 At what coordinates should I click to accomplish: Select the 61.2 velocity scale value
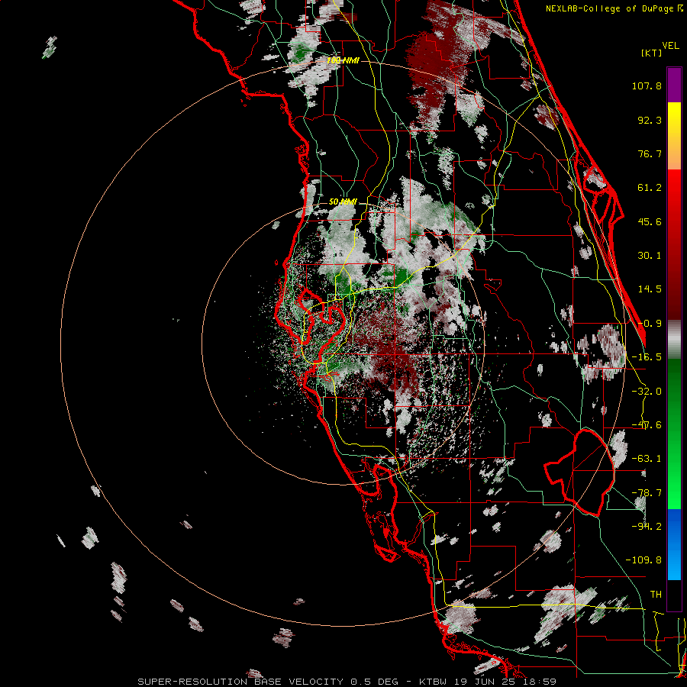click(650, 188)
